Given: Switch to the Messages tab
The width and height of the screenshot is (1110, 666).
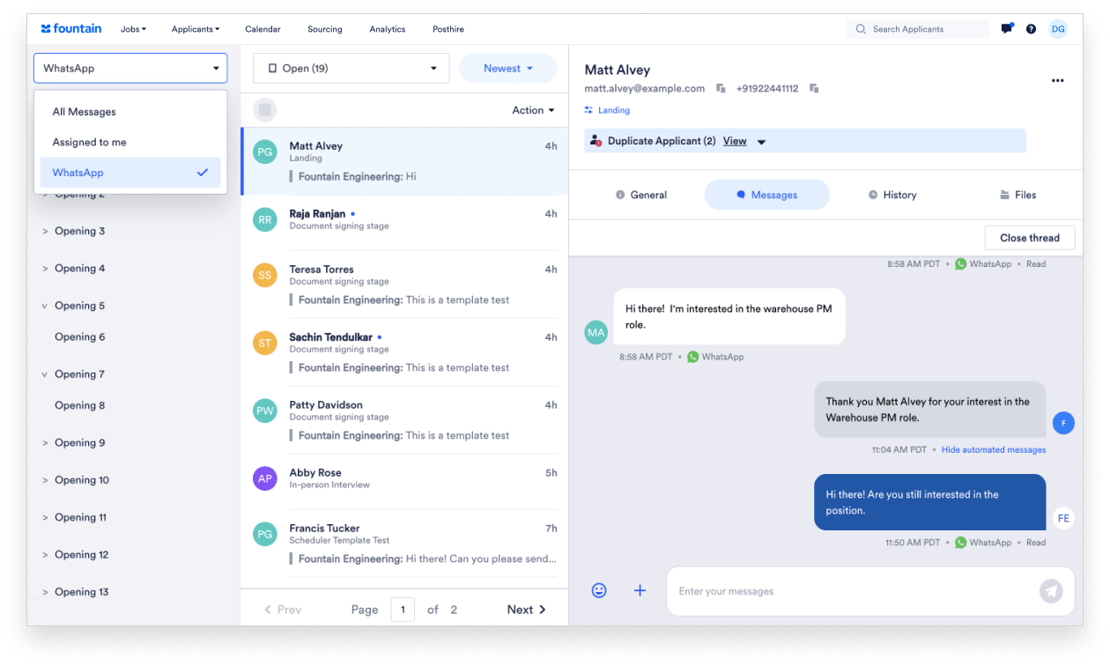Looking at the screenshot, I should [767, 195].
